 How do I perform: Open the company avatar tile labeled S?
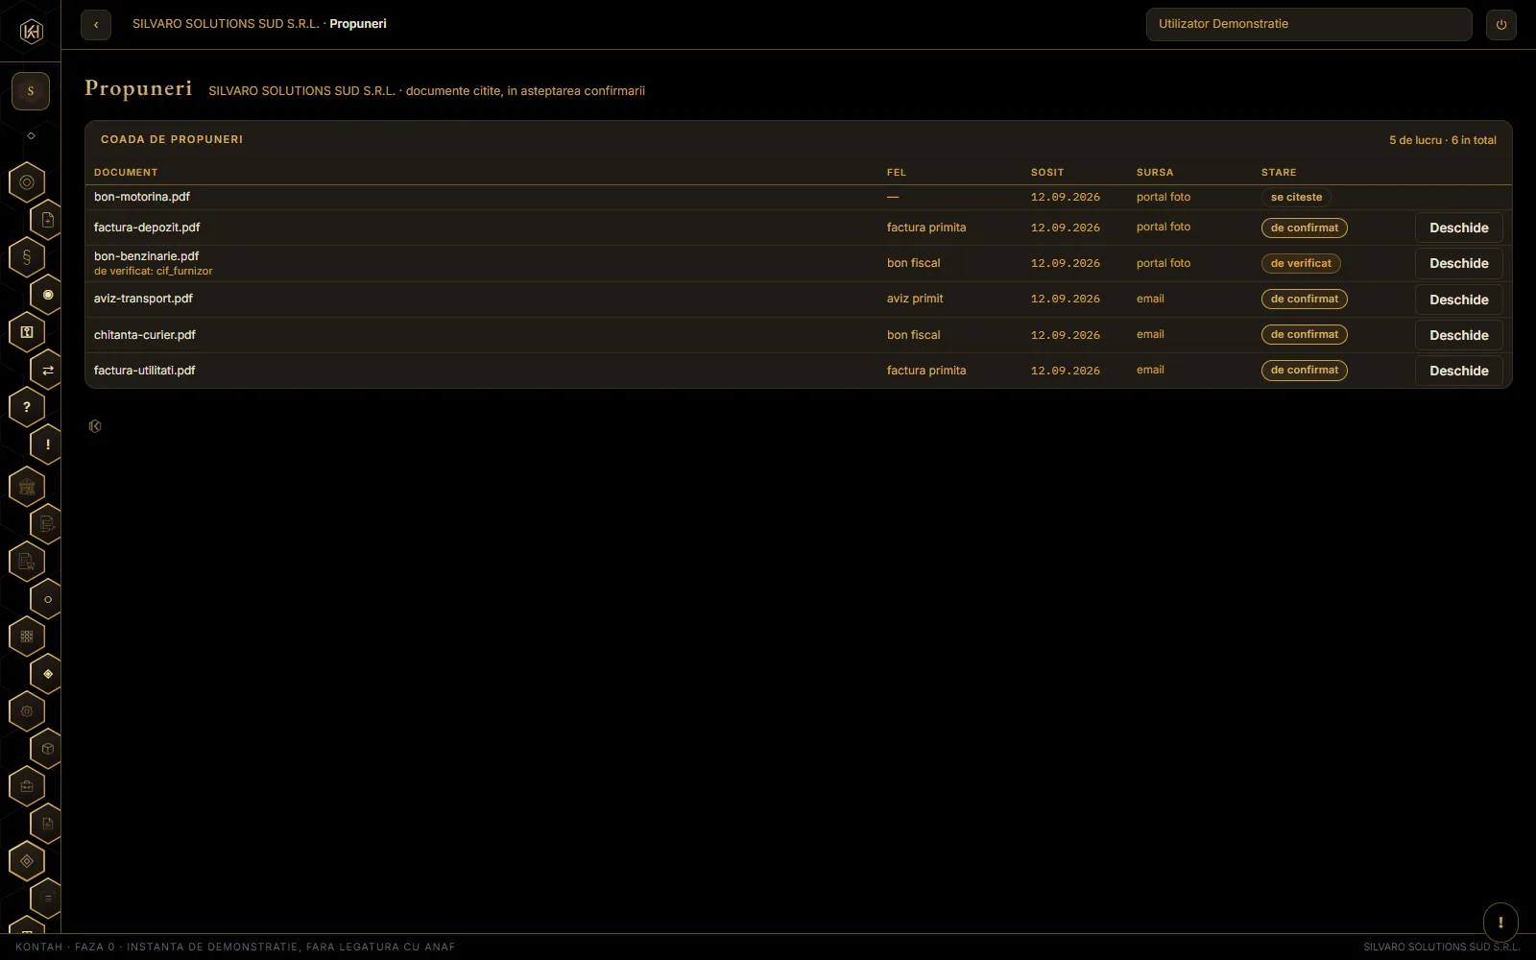(31, 91)
